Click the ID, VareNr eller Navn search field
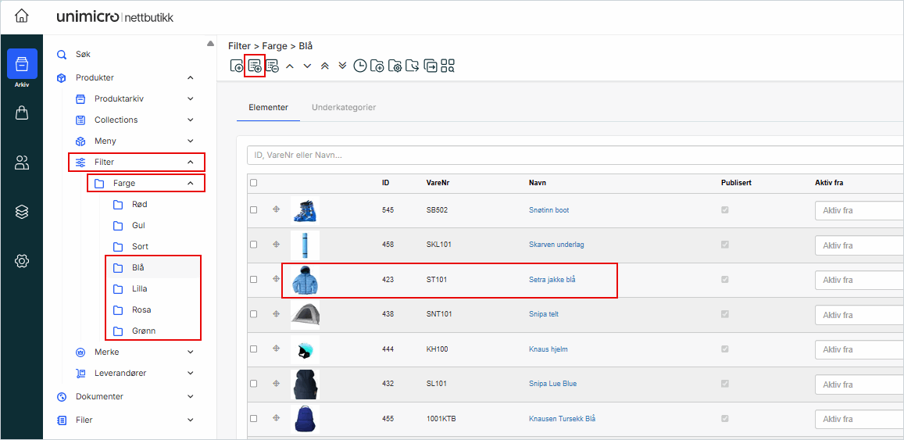904x440 pixels. click(574, 155)
